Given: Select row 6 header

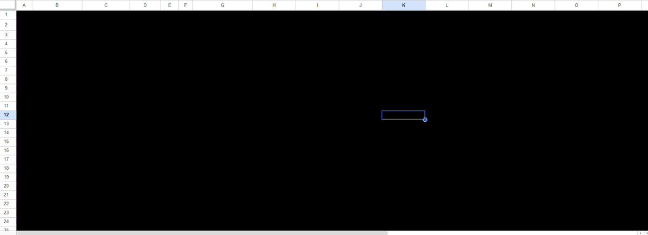Looking at the screenshot, I should [8, 61].
